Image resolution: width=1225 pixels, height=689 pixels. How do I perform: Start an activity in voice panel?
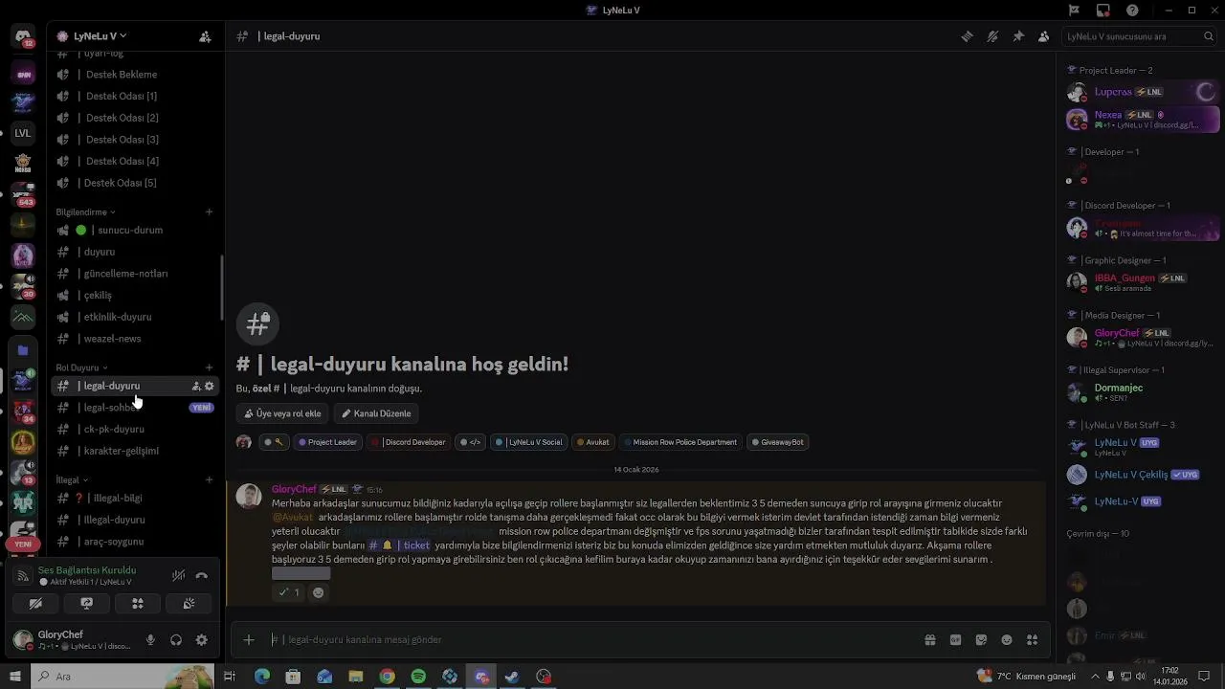[x=138, y=604]
